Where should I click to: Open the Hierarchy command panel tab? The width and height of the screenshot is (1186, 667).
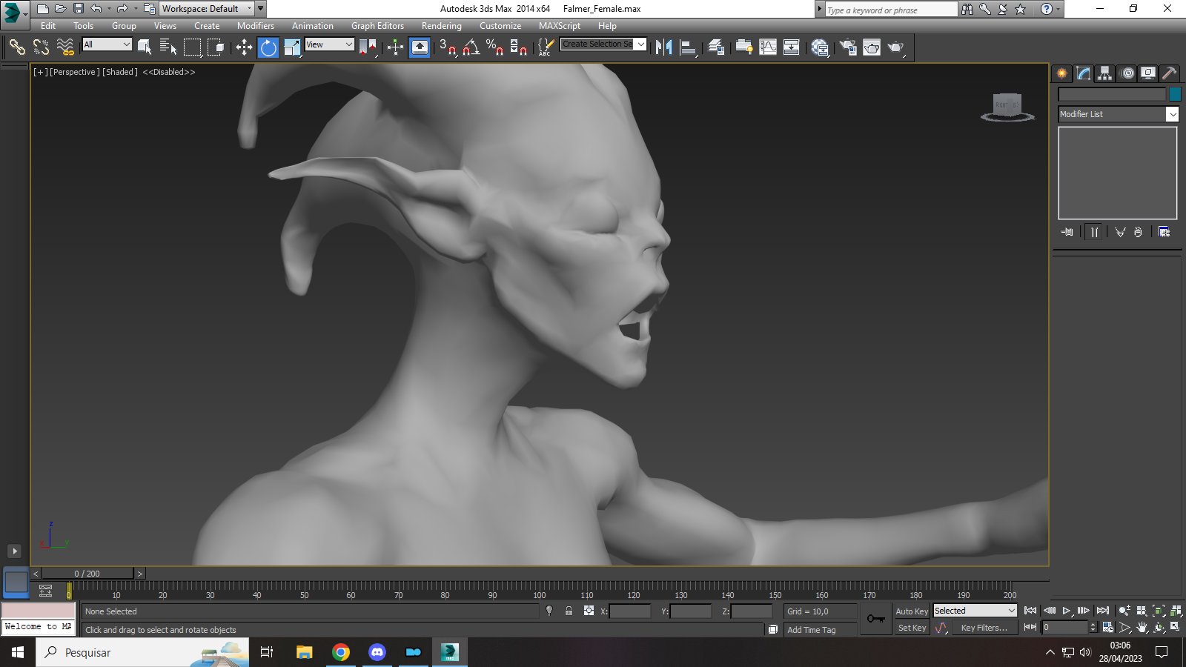click(x=1104, y=73)
